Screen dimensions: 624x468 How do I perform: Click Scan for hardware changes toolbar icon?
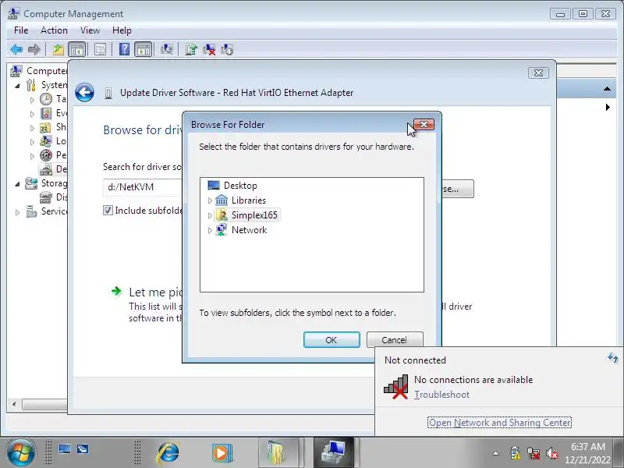click(166, 49)
